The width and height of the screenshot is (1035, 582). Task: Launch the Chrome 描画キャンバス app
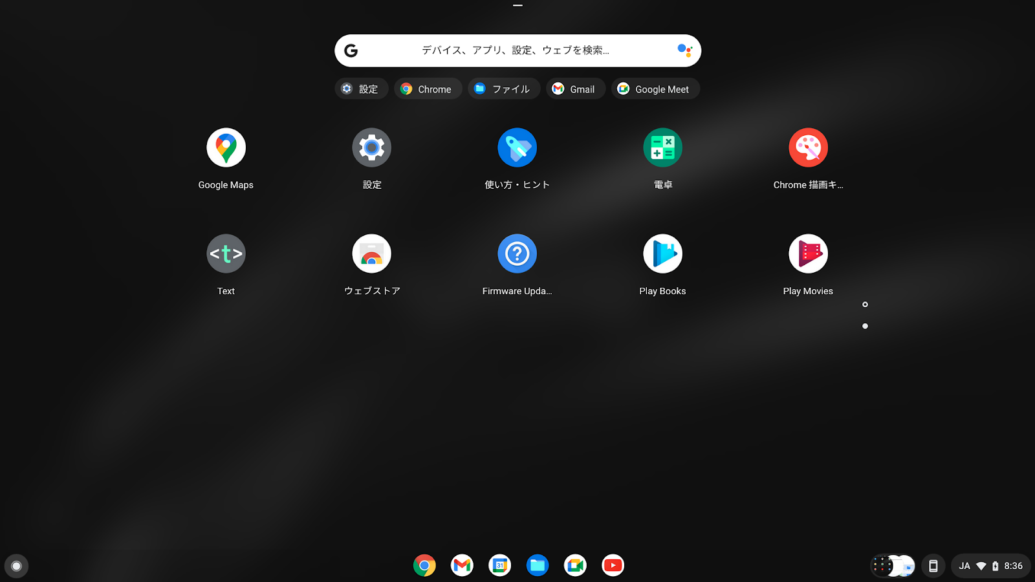pyautogui.click(x=808, y=147)
